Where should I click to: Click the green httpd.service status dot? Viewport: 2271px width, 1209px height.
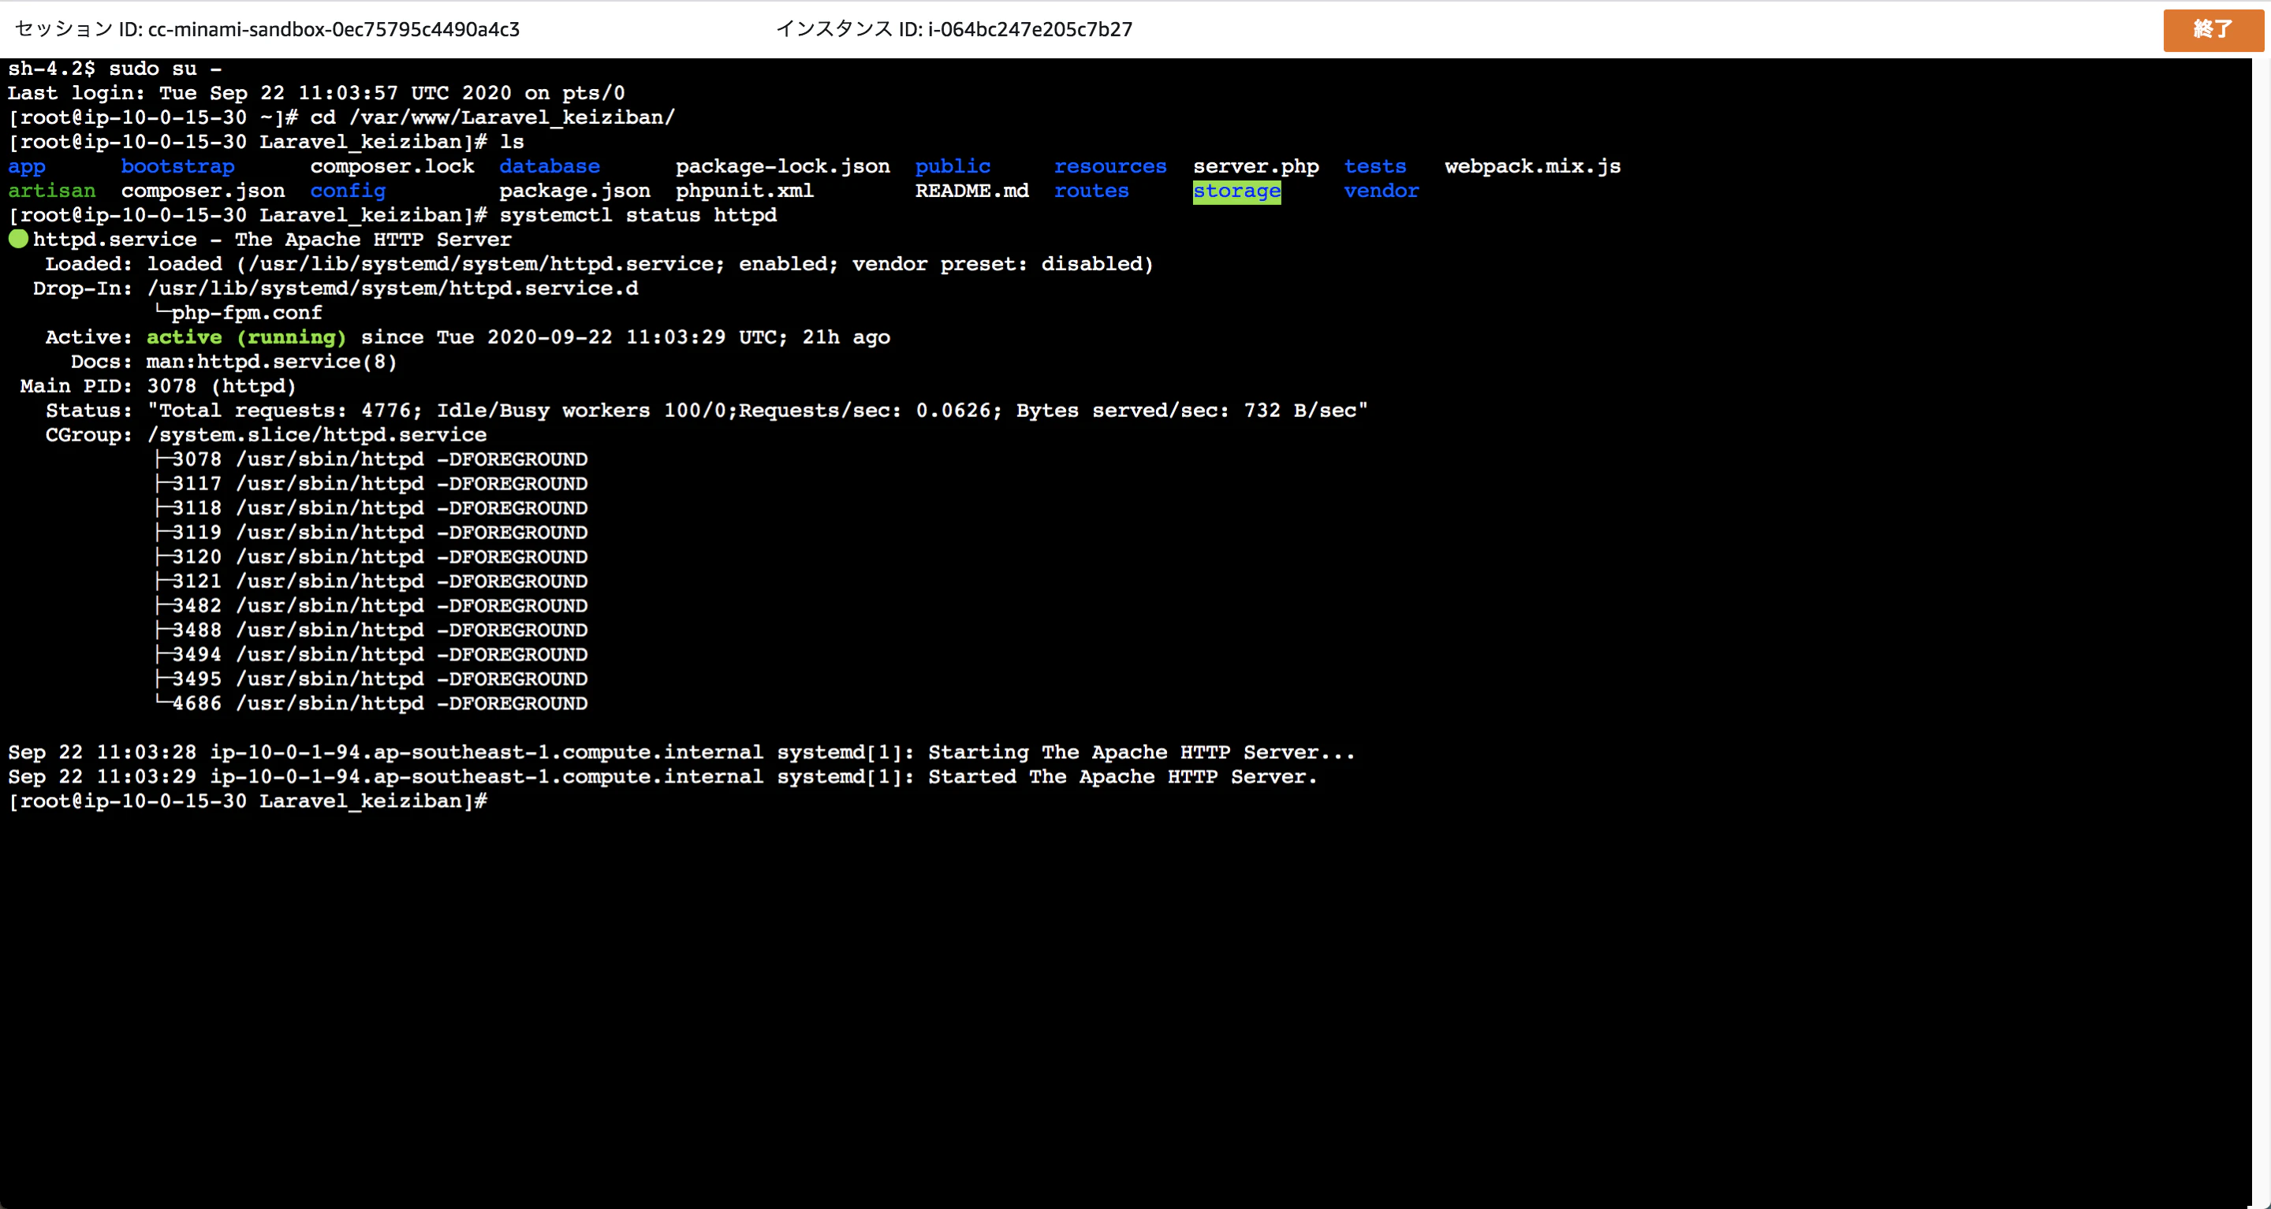coord(18,239)
